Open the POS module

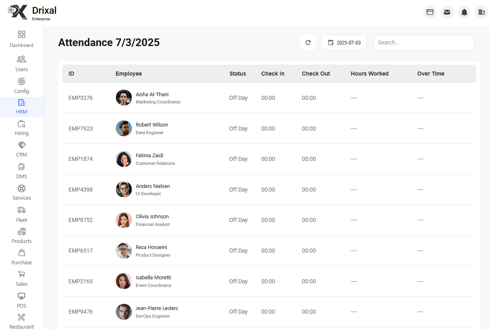(x=21, y=300)
